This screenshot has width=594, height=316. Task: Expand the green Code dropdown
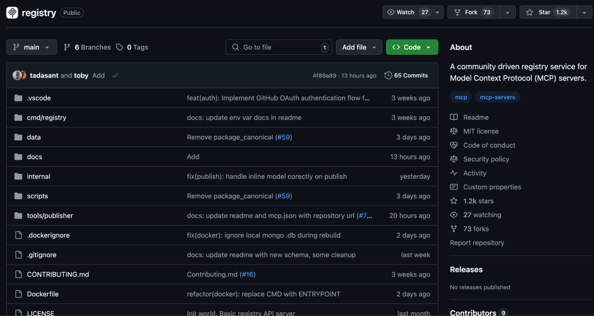click(x=412, y=47)
